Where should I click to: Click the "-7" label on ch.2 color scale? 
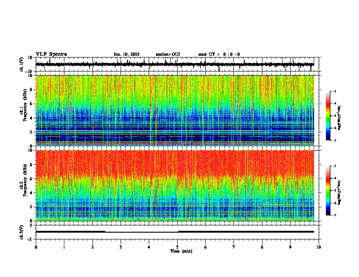(x=334, y=215)
